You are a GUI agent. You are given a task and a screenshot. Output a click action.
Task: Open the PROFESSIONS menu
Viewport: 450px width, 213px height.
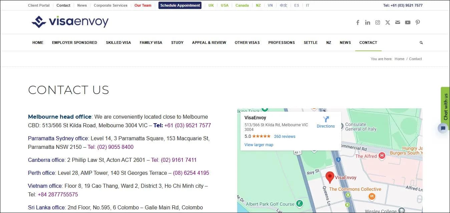[282, 43]
